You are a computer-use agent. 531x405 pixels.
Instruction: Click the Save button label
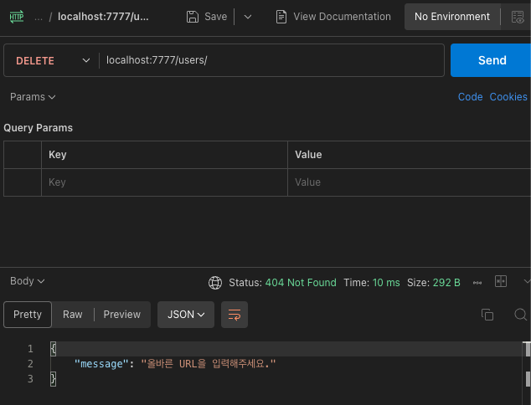click(216, 17)
